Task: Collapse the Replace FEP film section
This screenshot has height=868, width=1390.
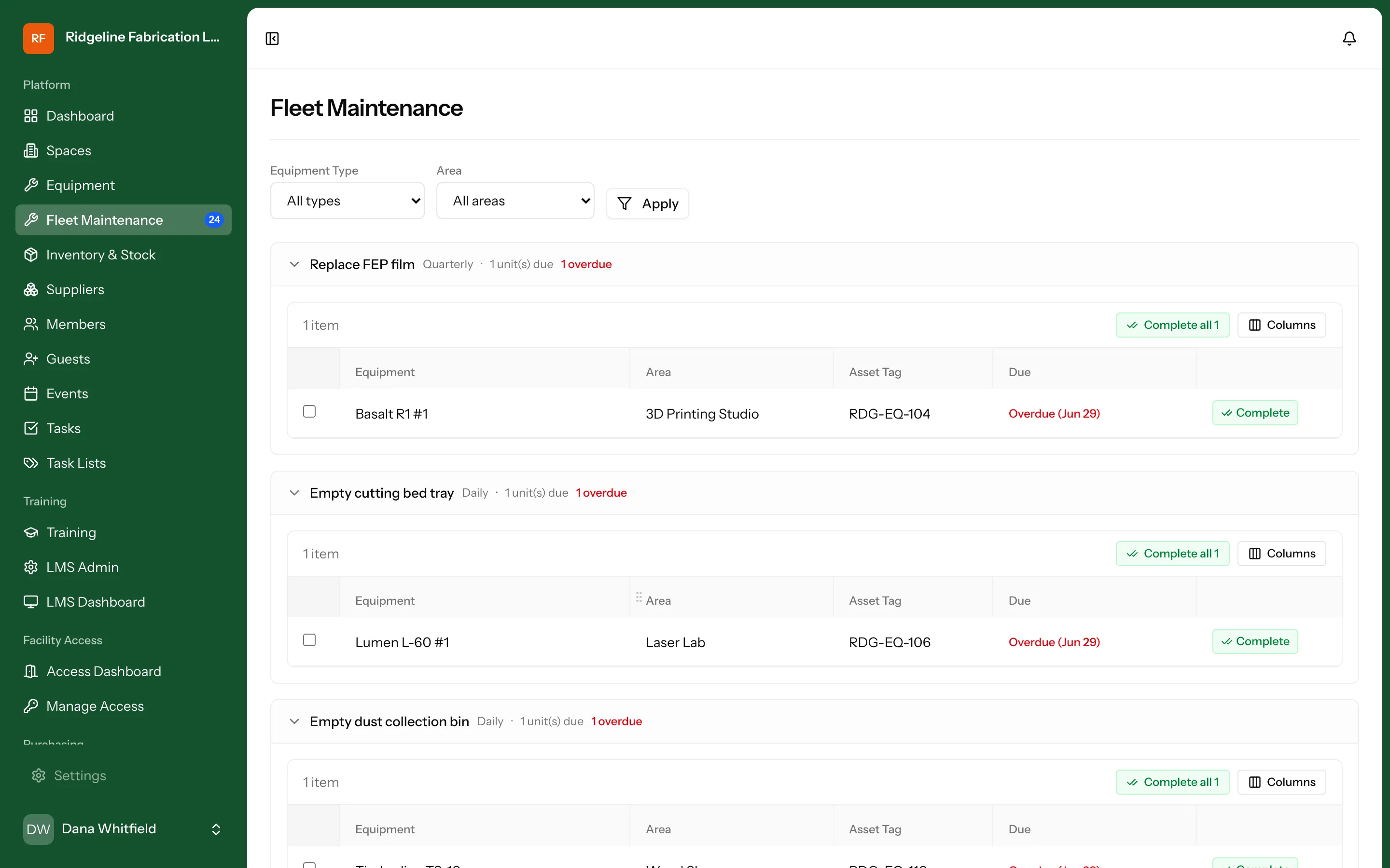Action: click(x=295, y=264)
